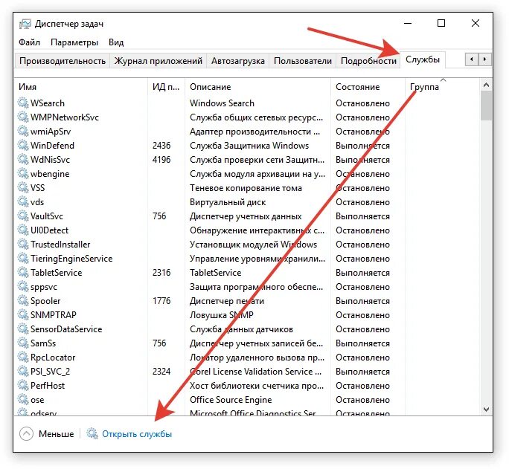The image size is (509, 469).
Task: Select the Служба данных датчиков description
Action: [x=241, y=329]
